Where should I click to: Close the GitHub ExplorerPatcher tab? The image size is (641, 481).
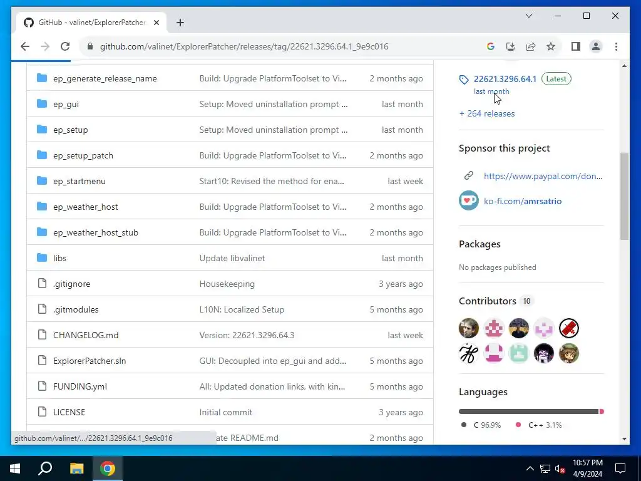coord(156,23)
